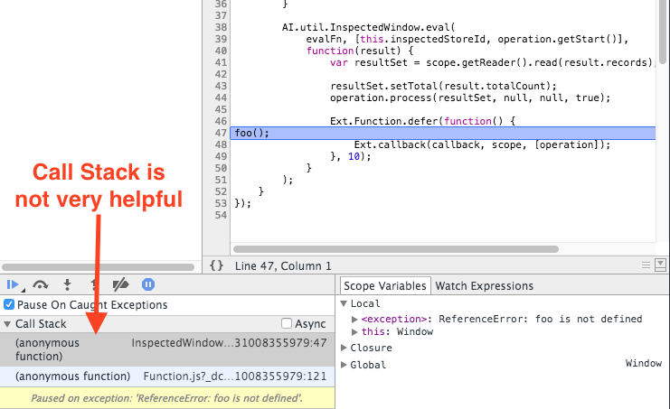
Task: Expand the Closure scope section
Action: pyautogui.click(x=344, y=348)
